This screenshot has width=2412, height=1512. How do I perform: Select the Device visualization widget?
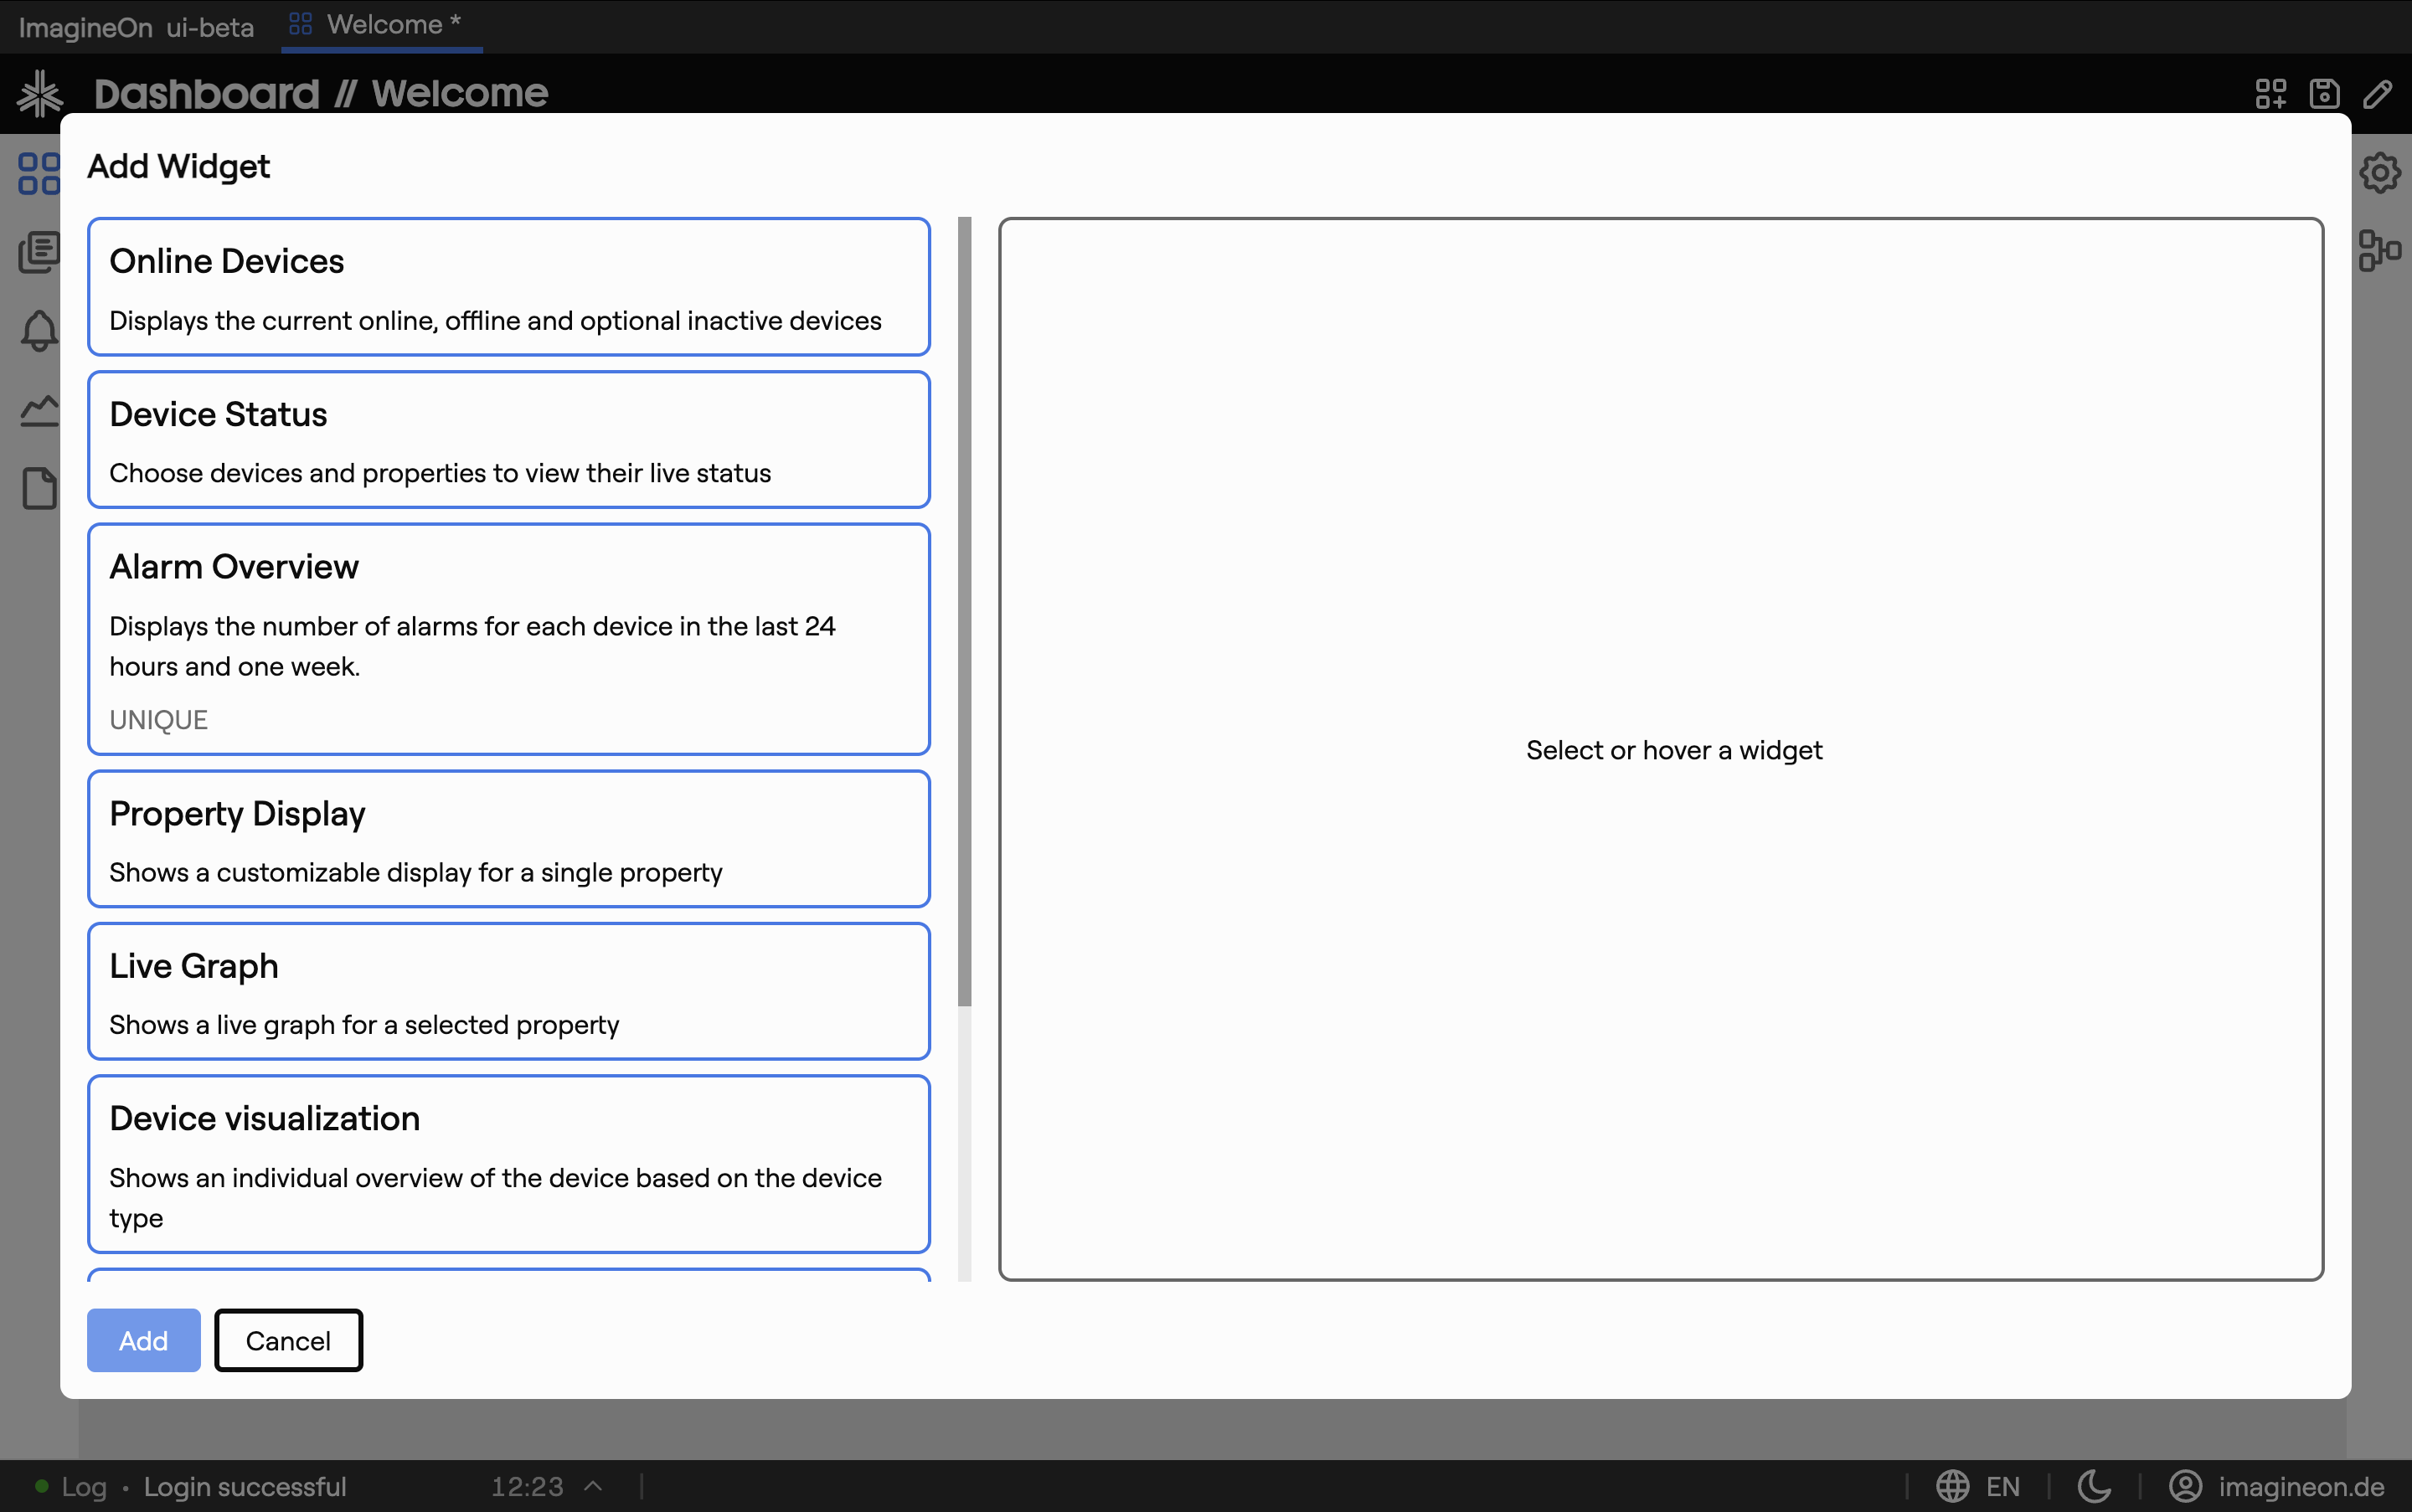[x=509, y=1164]
